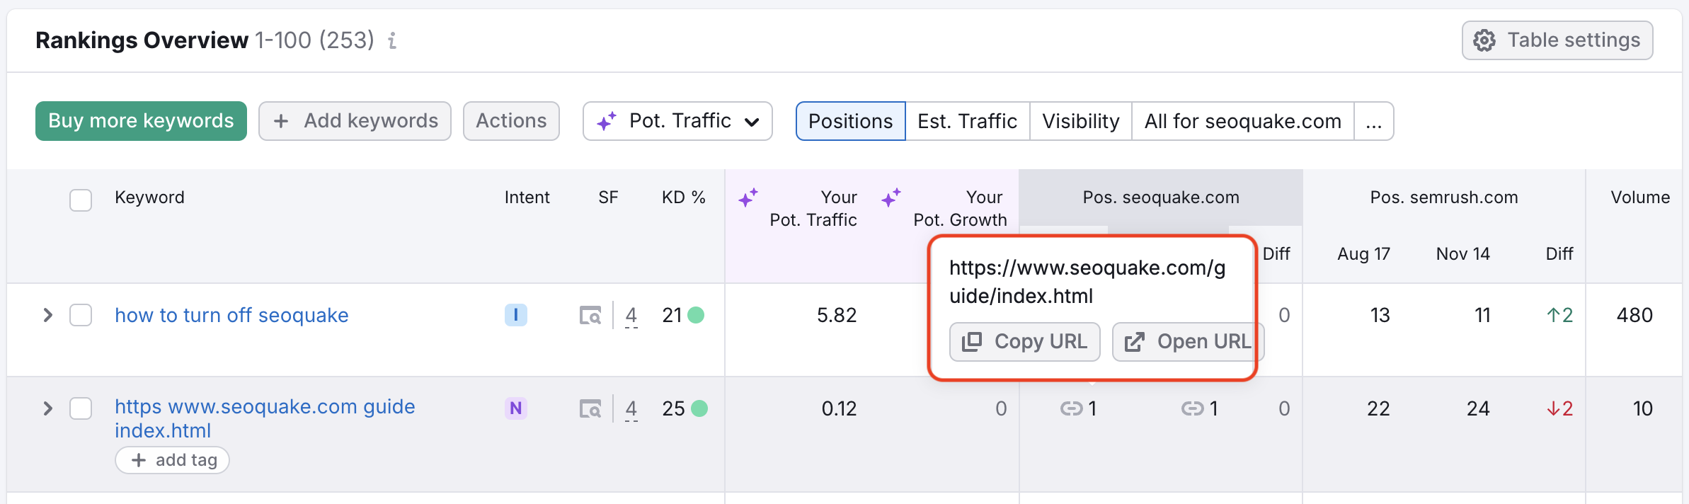This screenshot has height=504, width=1689.
Task: Click the green KD 21 difficulty dot
Action: pyautogui.click(x=696, y=315)
